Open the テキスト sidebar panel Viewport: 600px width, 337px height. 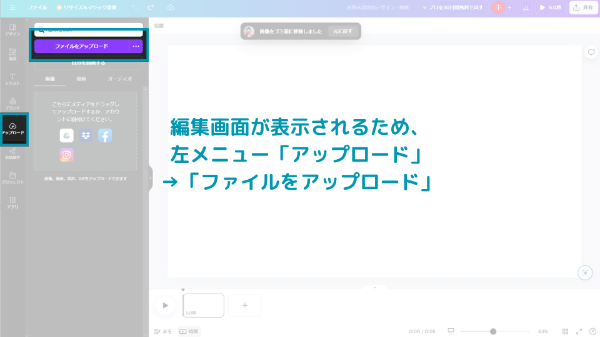(x=12, y=79)
